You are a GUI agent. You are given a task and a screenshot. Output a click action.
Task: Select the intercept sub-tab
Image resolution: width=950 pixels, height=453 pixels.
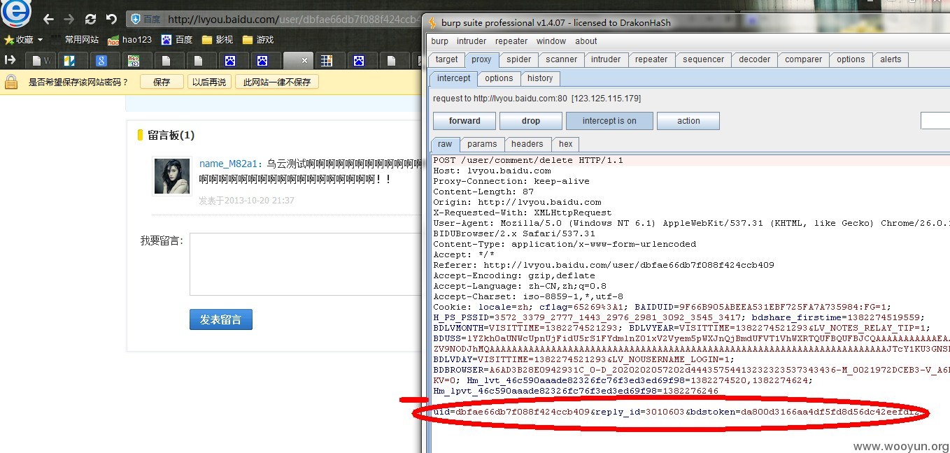coord(454,78)
